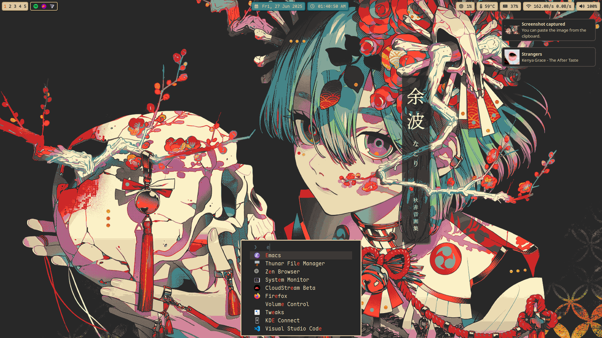The height and width of the screenshot is (338, 602).
Task: Click the network speed module
Action: click(549, 6)
